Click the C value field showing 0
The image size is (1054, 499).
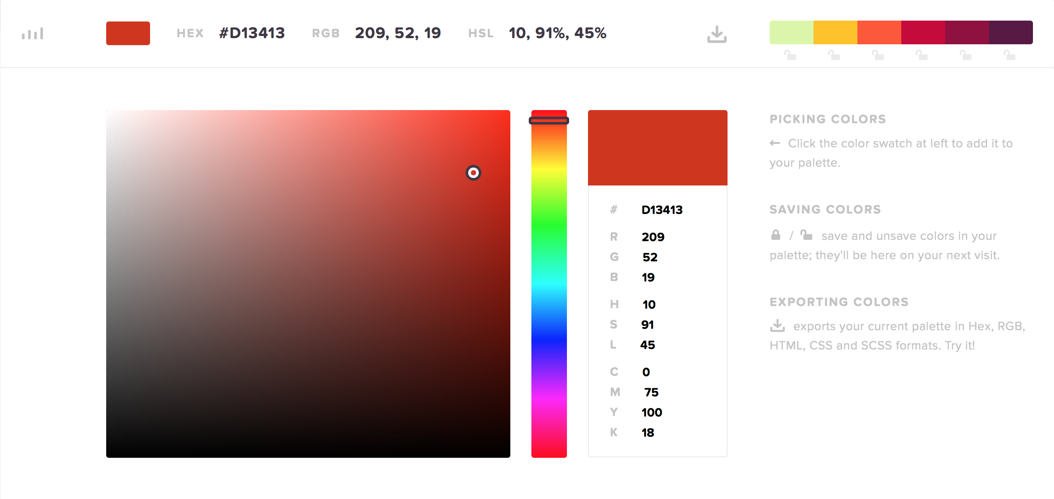(646, 372)
